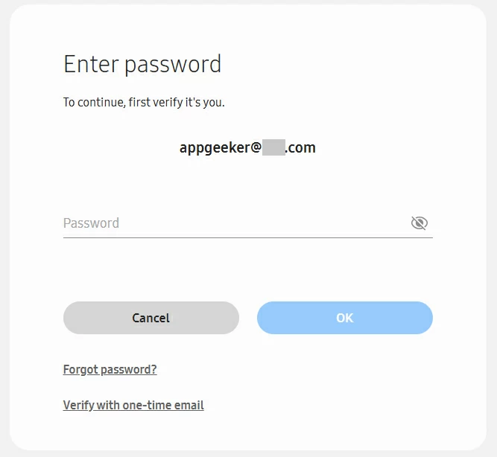Click the word "Enter" in the title
The height and width of the screenshot is (457, 497).
pos(90,64)
